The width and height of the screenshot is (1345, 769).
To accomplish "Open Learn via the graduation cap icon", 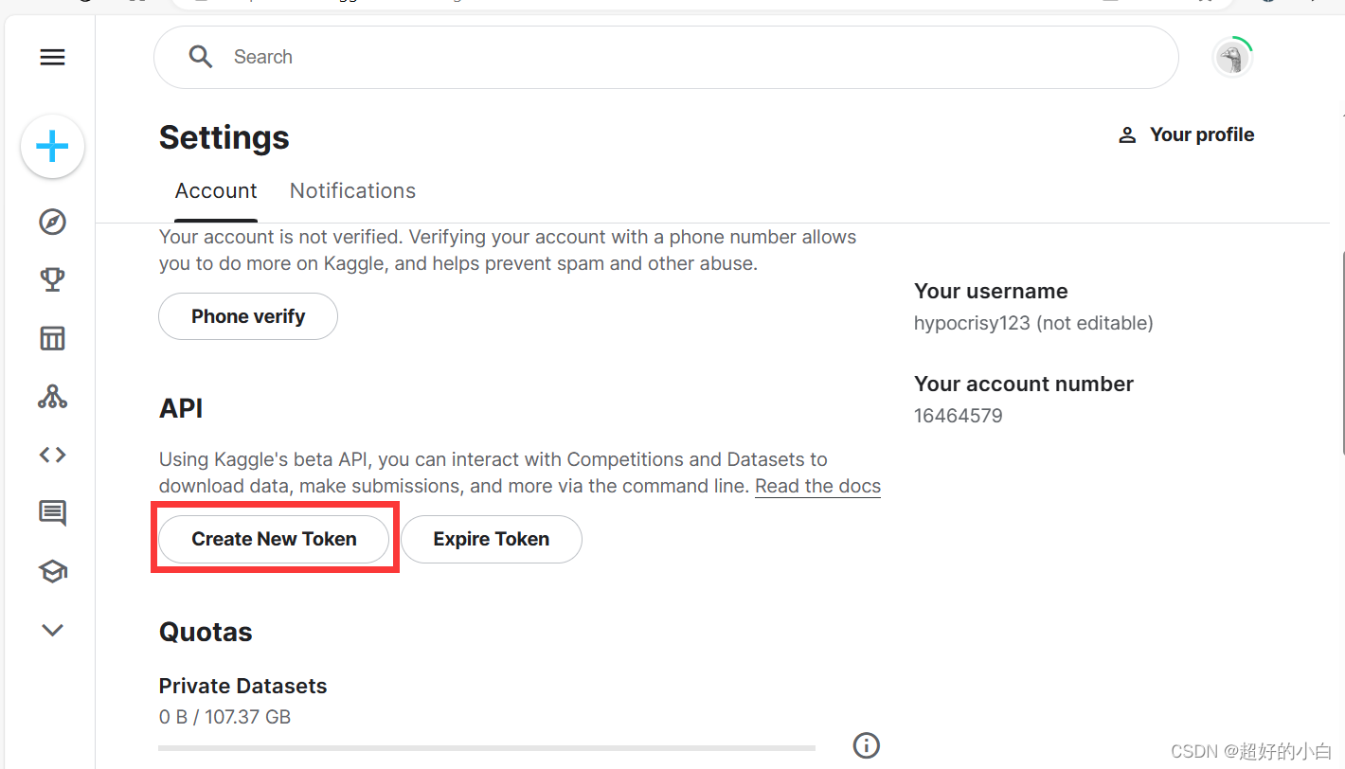I will click(52, 571).
